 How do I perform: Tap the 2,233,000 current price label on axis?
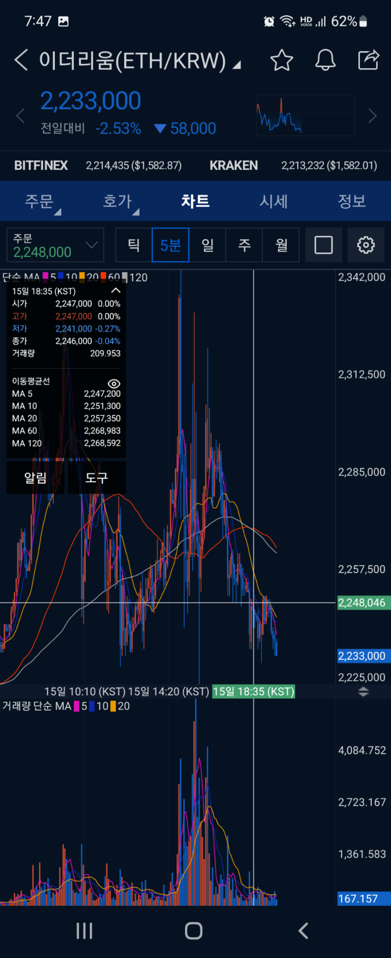pos(364,656)
